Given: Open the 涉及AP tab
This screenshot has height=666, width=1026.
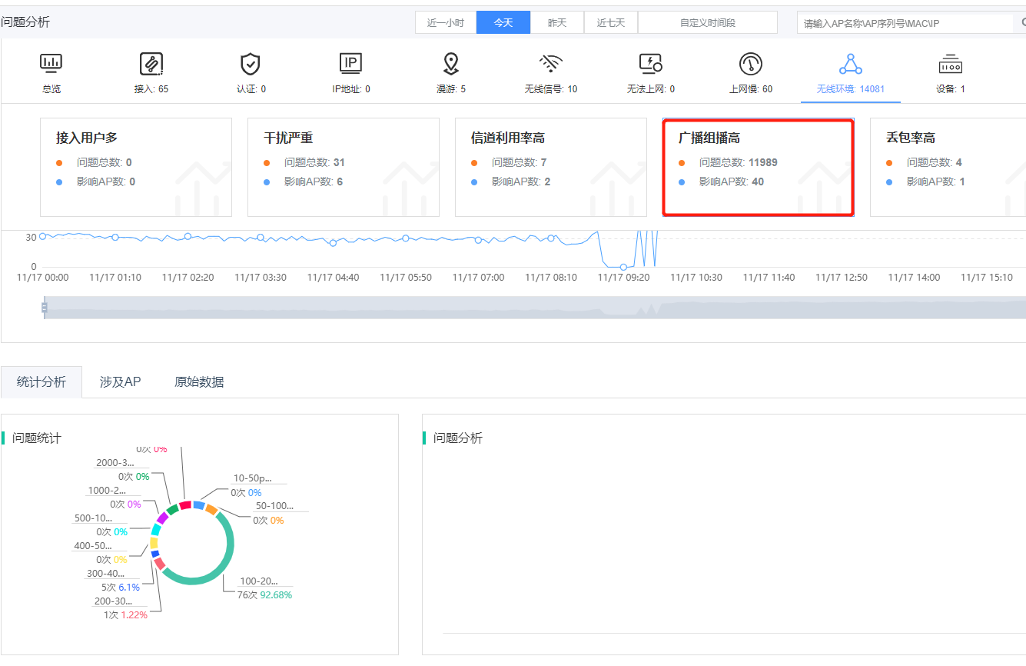Looking at the screenshot, I should pyautogui.click(x=121, y=381).
